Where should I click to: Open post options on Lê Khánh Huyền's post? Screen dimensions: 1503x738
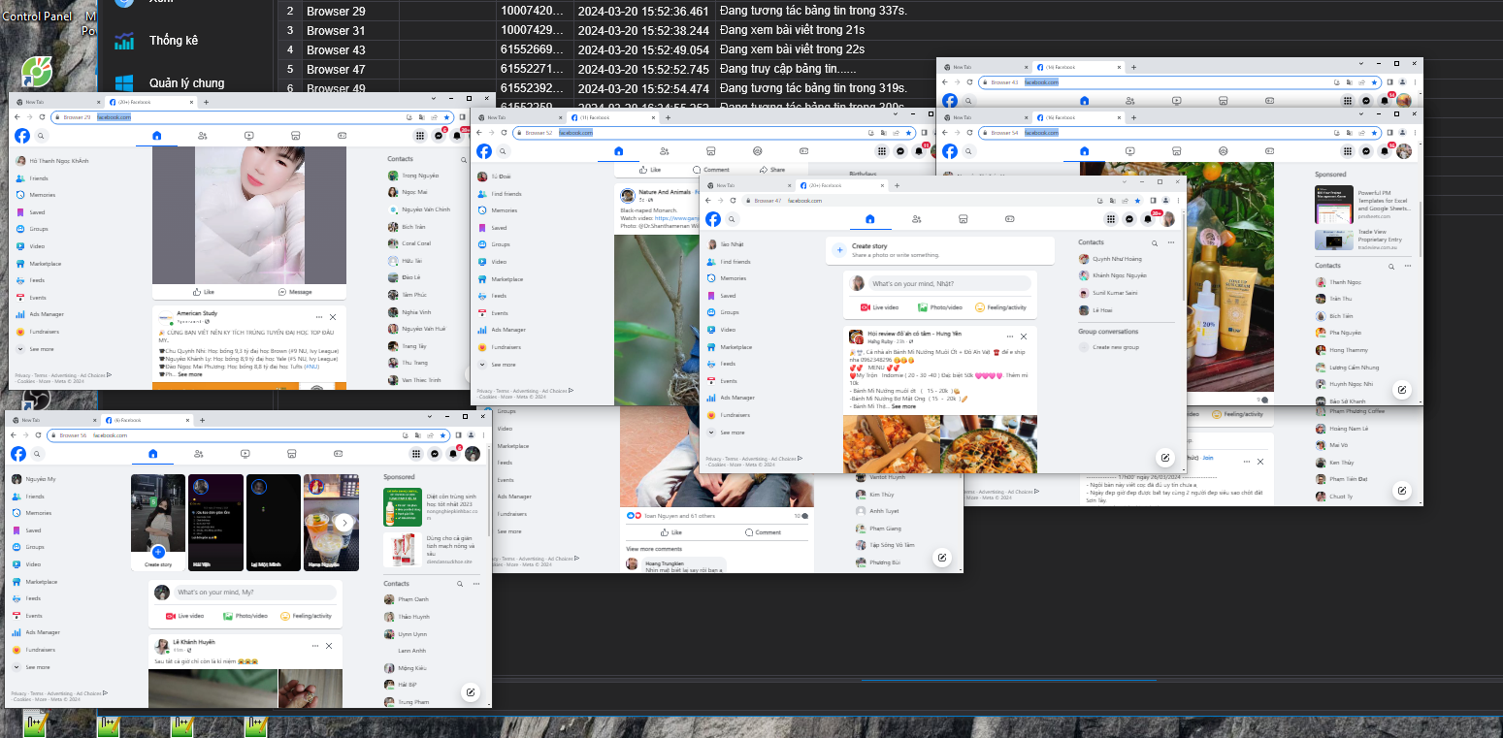pos(313,646)
